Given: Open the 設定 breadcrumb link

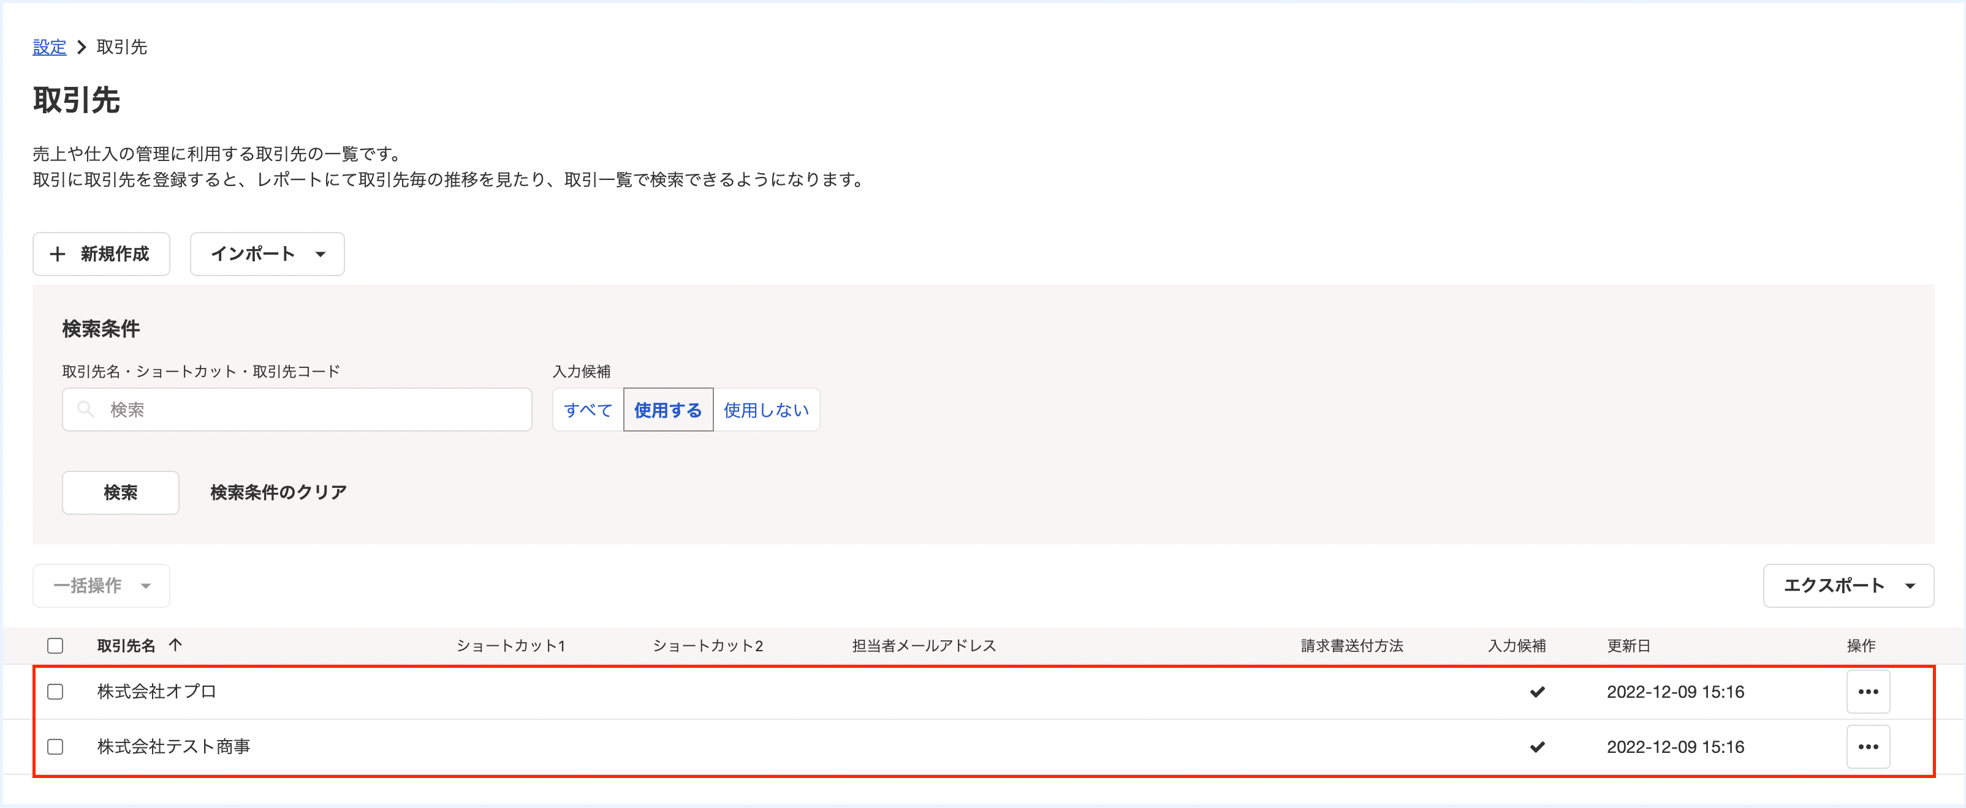Looking at the screenshot, I should pyautogui.click(x=50, y=47).
